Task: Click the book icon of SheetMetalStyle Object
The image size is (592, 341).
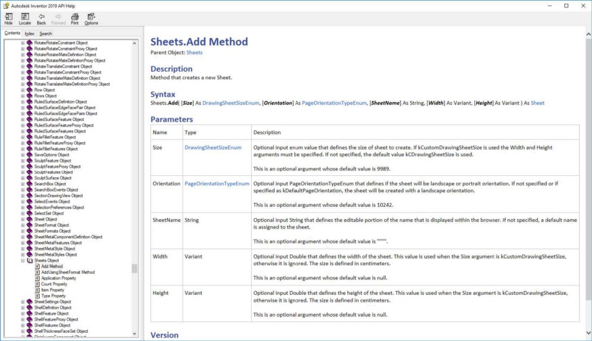Action: click(x=30, y=249)
